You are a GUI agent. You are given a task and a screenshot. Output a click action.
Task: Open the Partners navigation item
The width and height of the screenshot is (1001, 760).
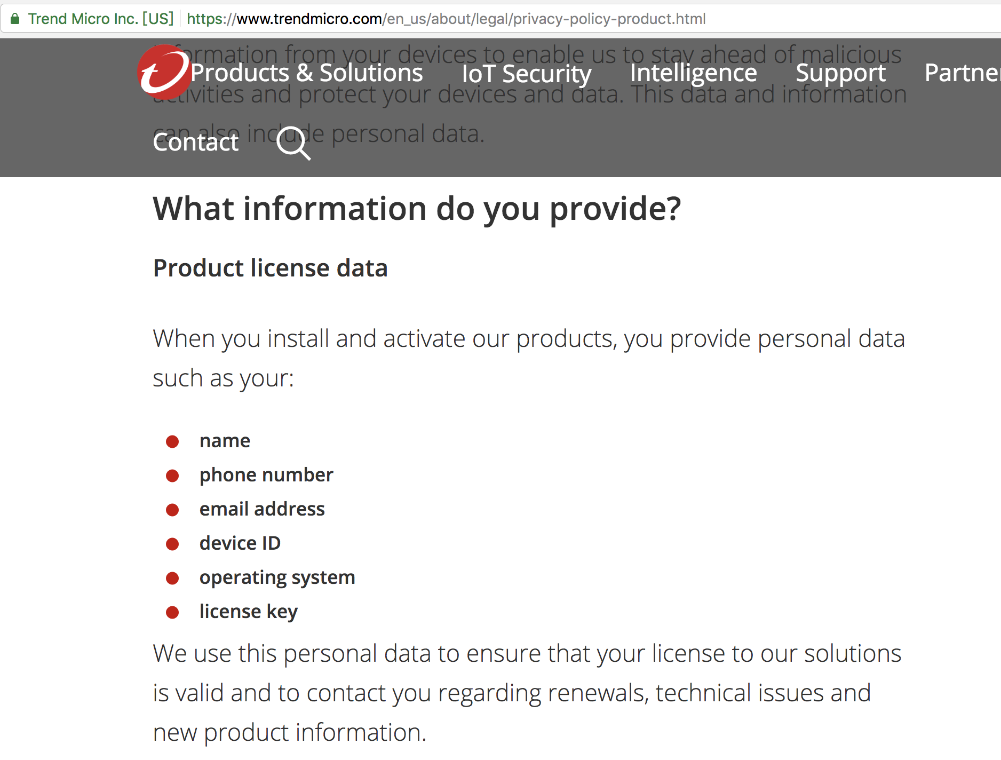(962, 73)
